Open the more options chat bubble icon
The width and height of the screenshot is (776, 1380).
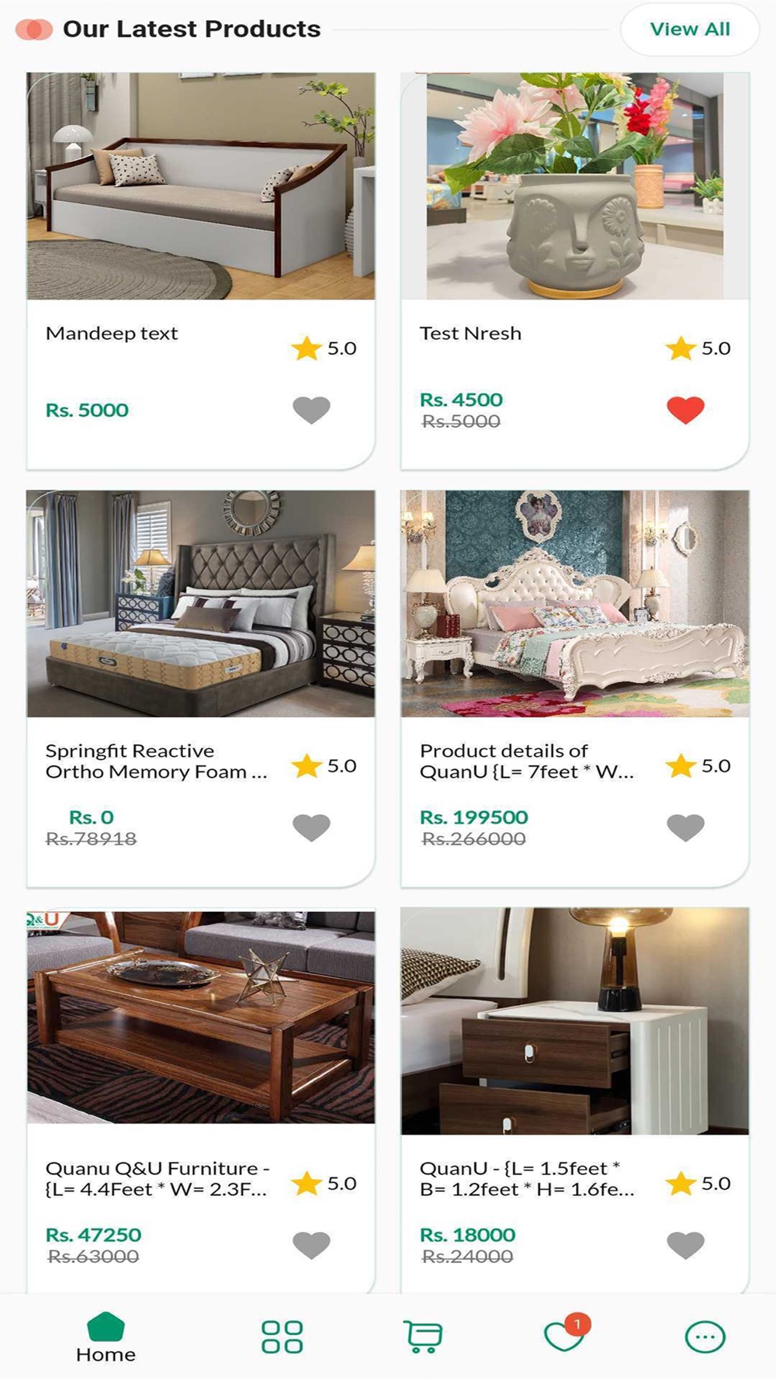pos(705,1337)
